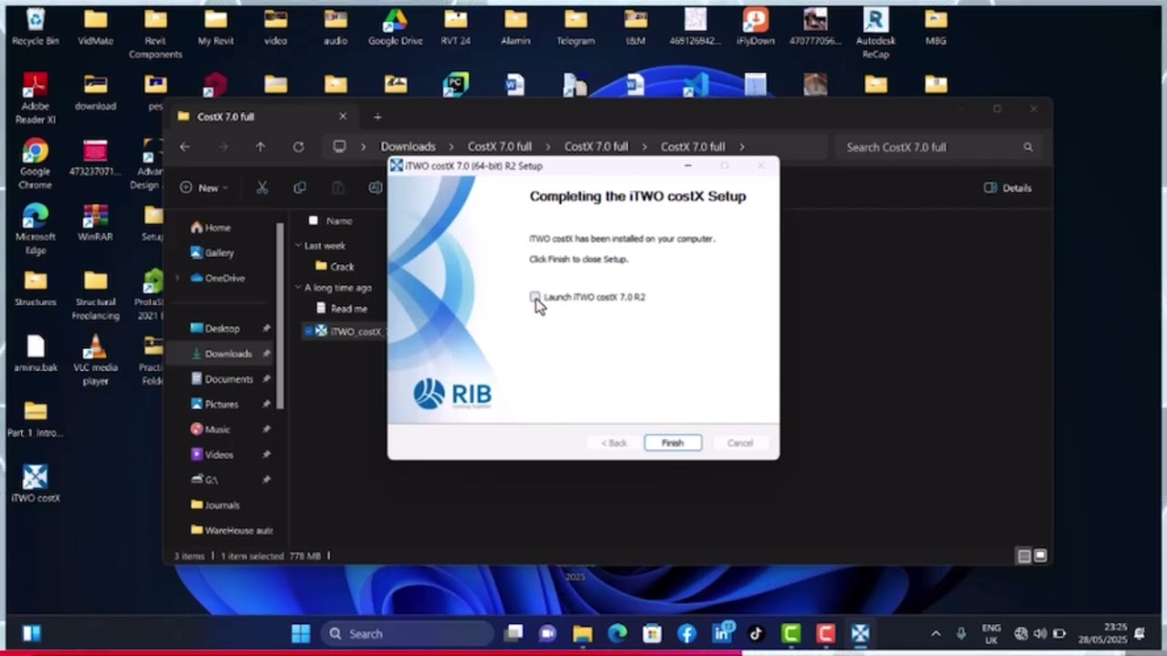This screenshot has width=1167, height=656.
Task: Click navigation pane scrollbar
Action: [x=281, y=314]
